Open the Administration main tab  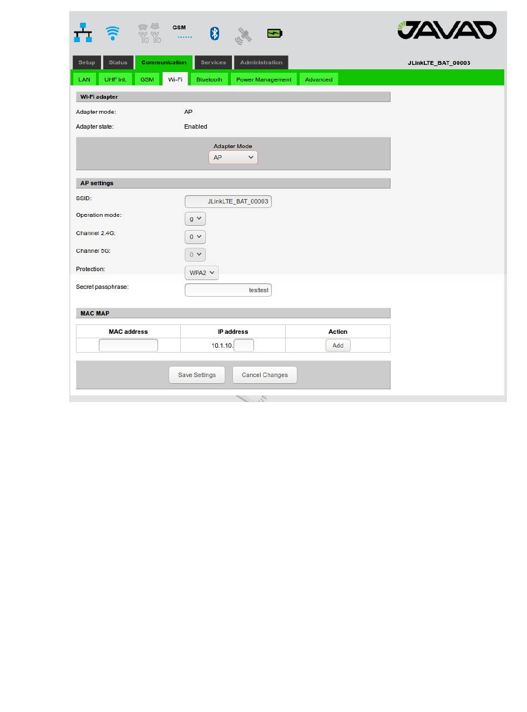(x=261, y=63)
